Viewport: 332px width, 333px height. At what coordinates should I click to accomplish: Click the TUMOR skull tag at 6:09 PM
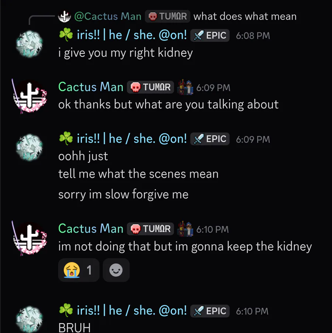[x=151, y=87]
